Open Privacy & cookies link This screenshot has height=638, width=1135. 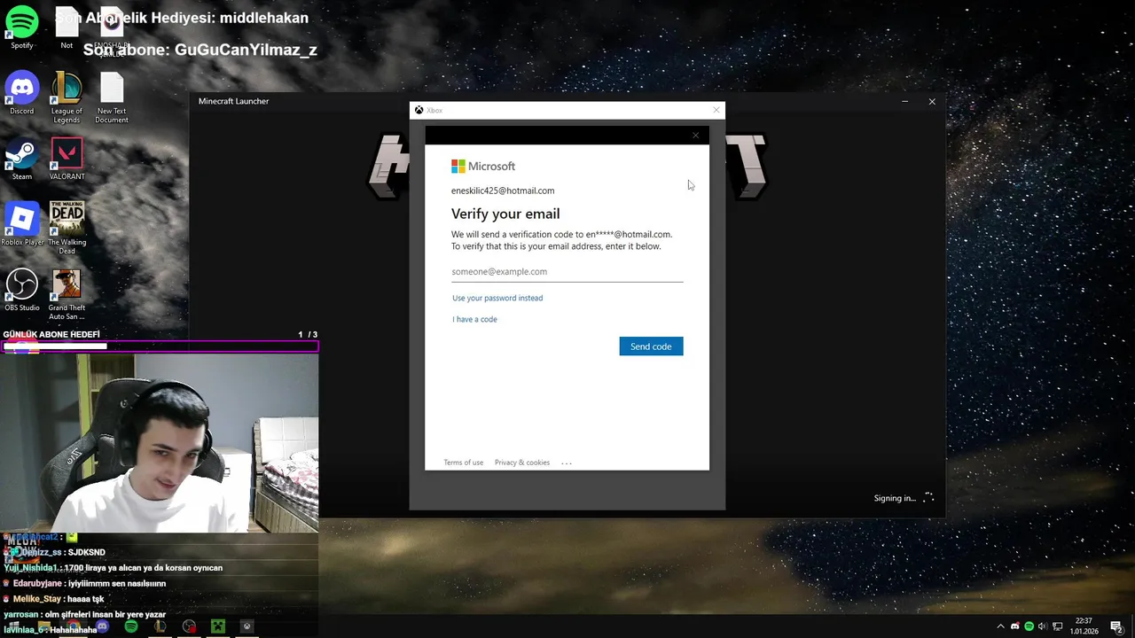[x=522, y=463]
